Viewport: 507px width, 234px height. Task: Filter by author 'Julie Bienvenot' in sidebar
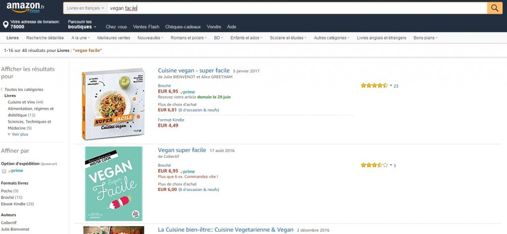(15, 229)
